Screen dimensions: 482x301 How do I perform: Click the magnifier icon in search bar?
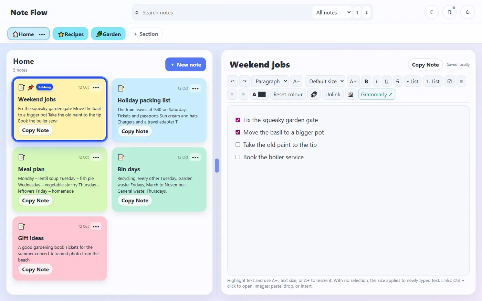point(137,13)
